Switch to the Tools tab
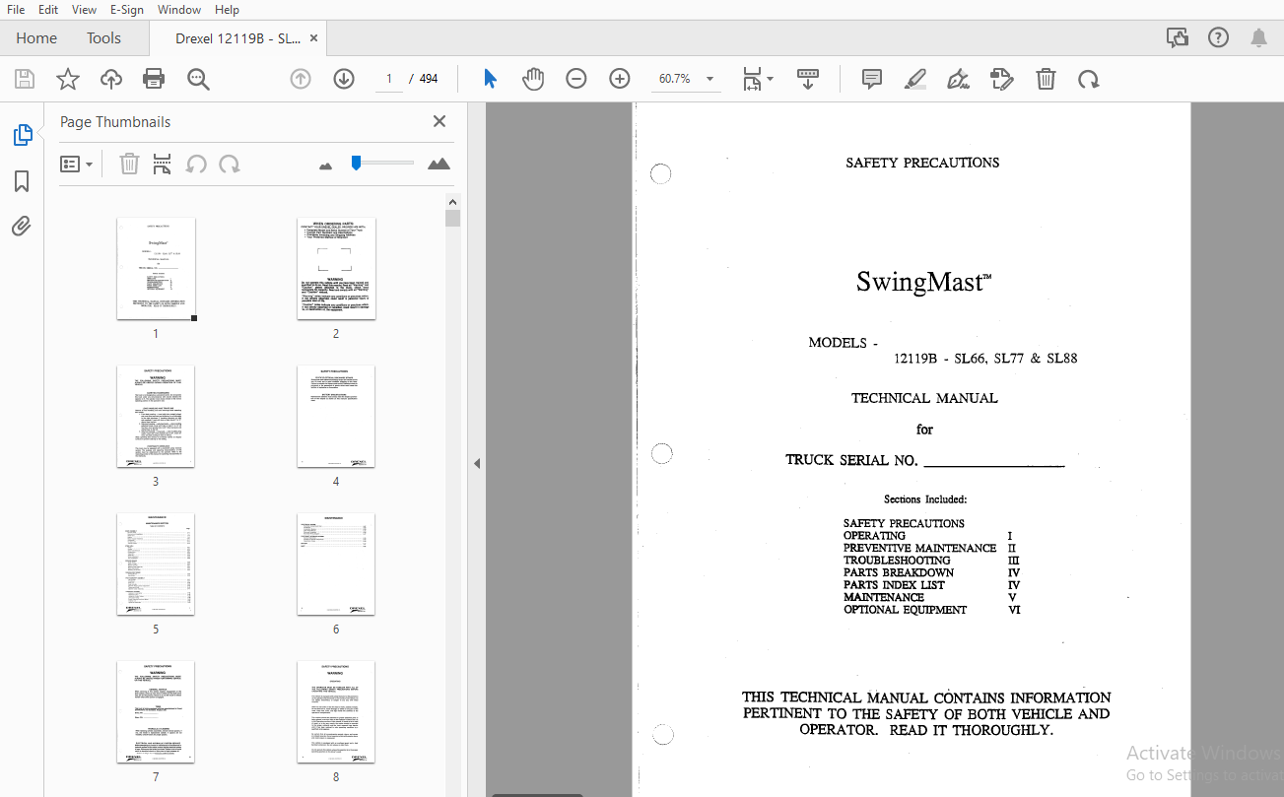1284x797 pixels. [x=103, y=38]
